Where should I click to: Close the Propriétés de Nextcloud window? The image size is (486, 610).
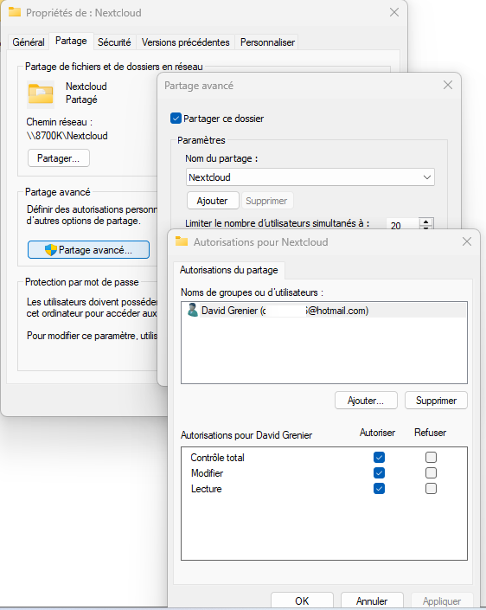point(394,12)
